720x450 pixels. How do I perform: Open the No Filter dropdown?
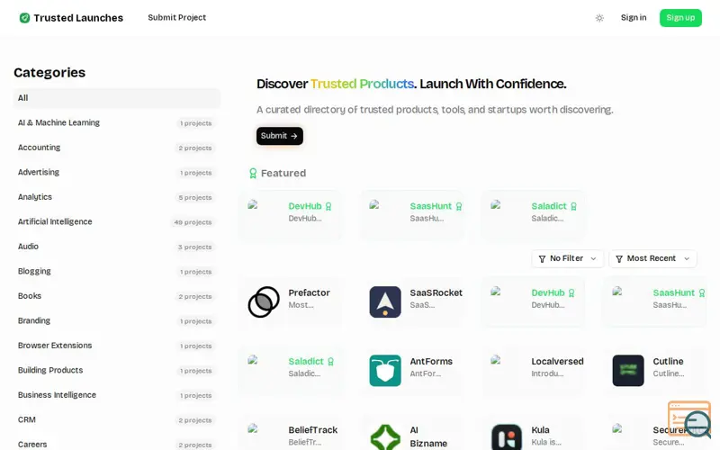[568, 258]
